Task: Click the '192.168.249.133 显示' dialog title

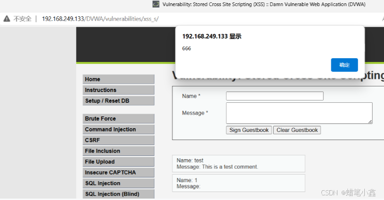Action: (212, 36)
